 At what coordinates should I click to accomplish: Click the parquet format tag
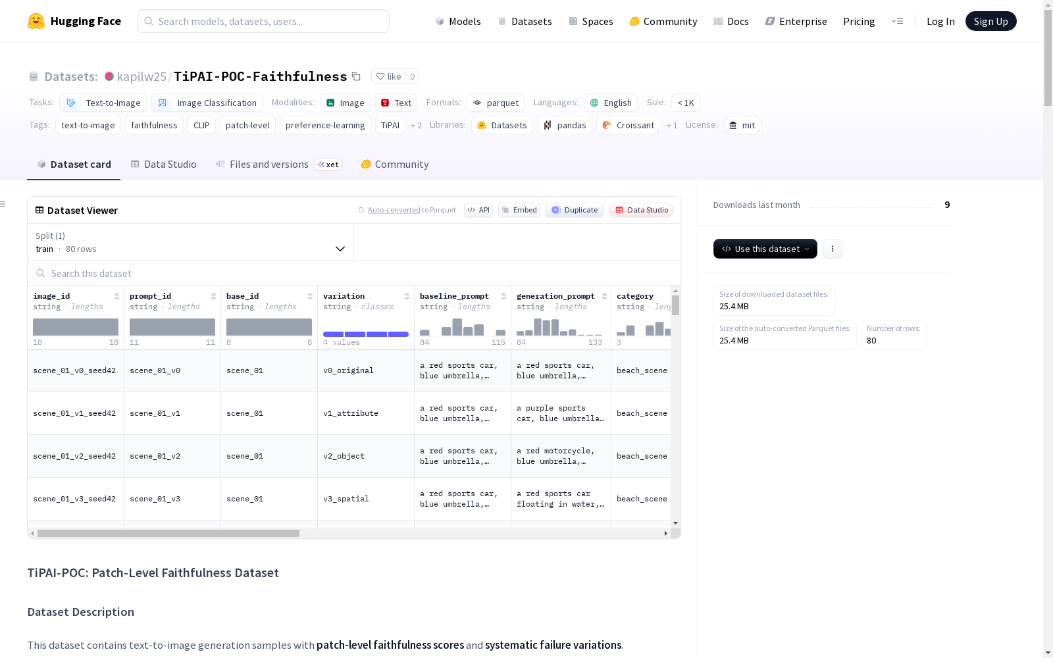496,103
